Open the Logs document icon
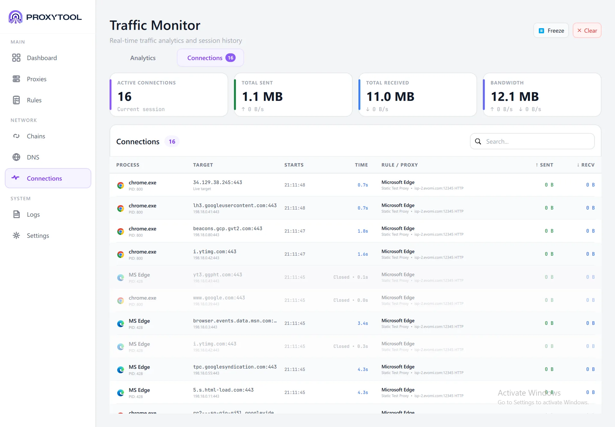Screen dimensions: 615x427 (x=16, y=214)
